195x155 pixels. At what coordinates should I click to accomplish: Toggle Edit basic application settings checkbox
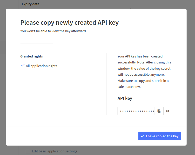[28, 151]
